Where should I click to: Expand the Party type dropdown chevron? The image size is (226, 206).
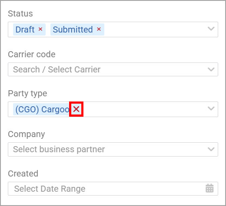[211, 108]
